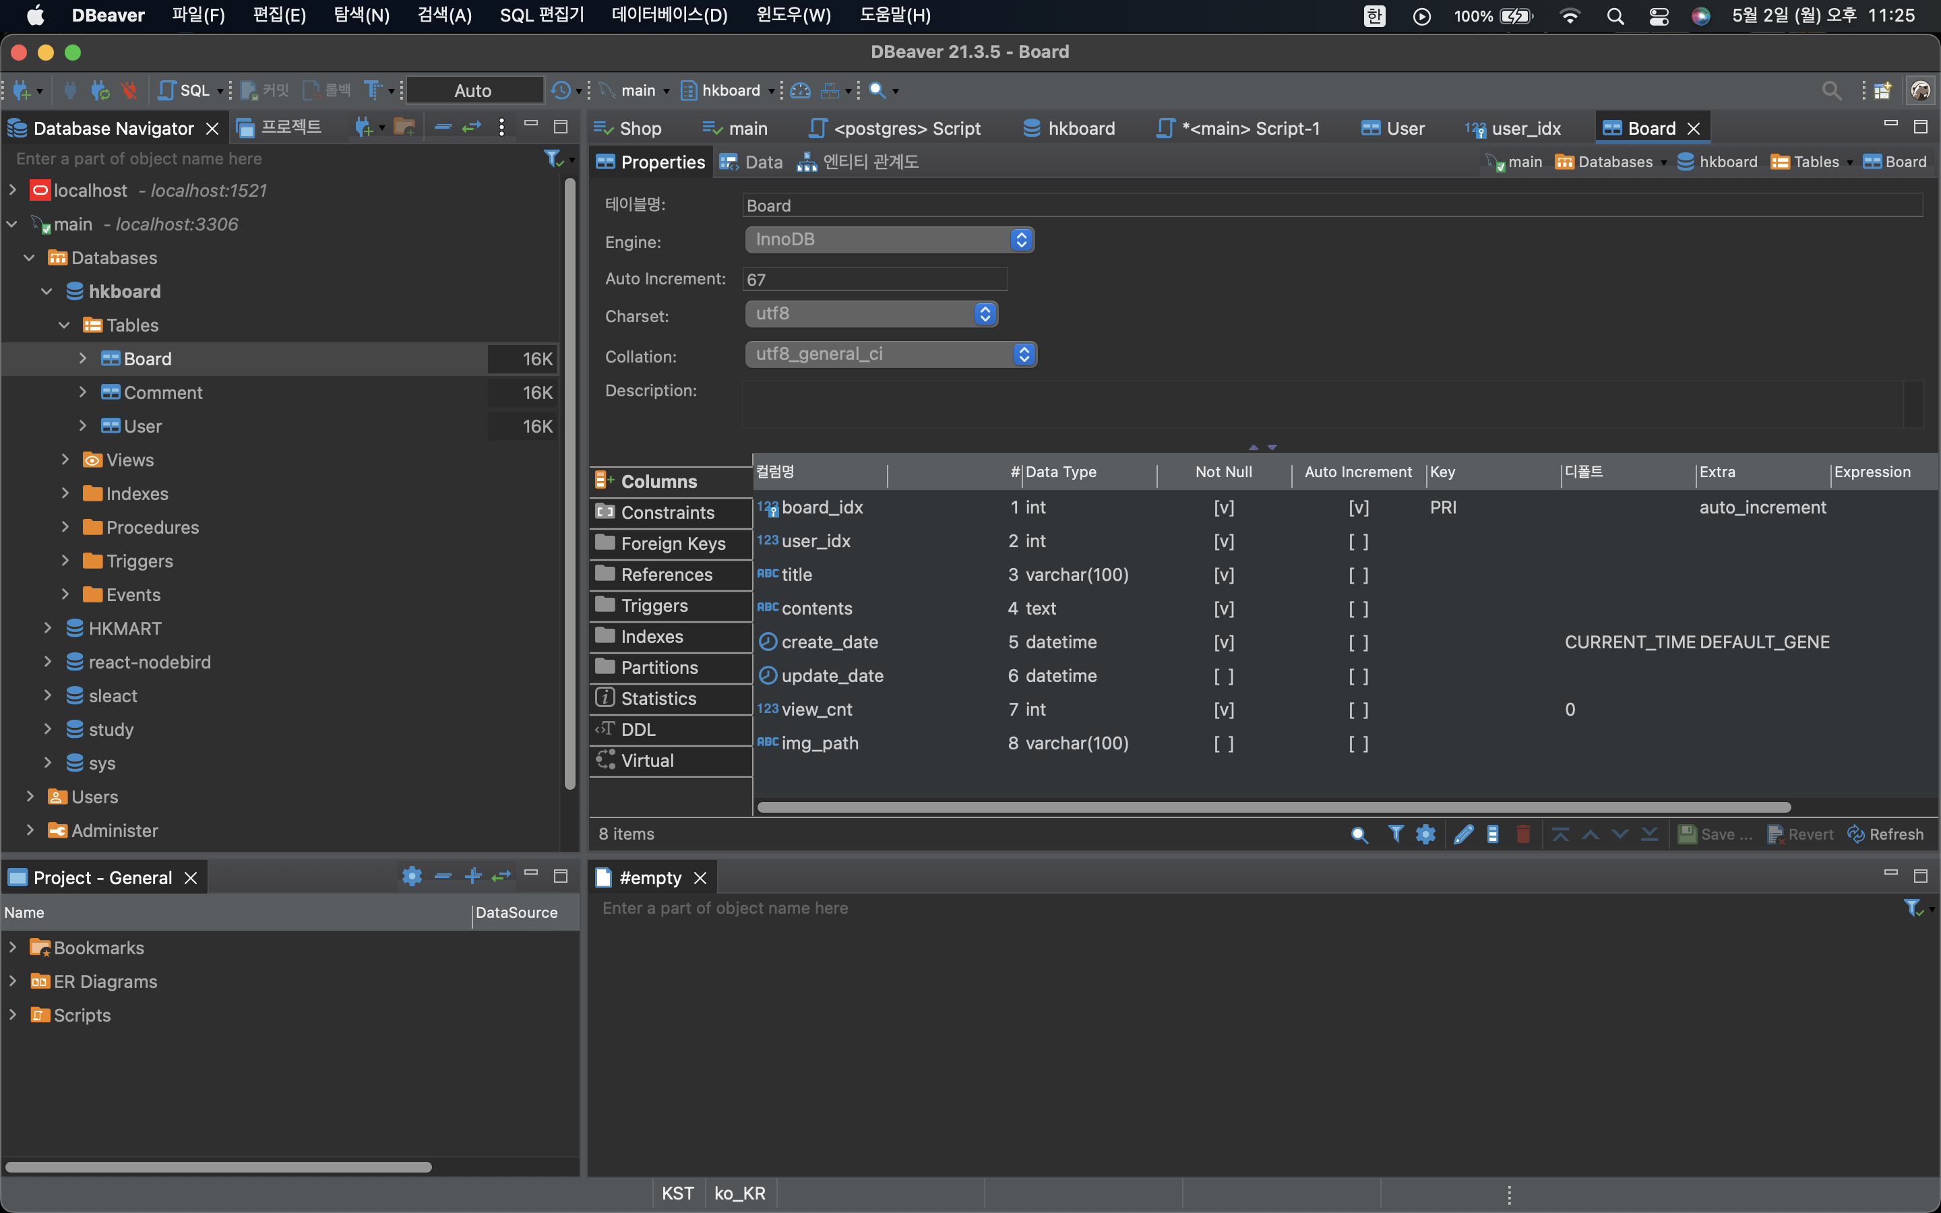Toggle Not Null checkbox for img_path

click(1223, 744)
